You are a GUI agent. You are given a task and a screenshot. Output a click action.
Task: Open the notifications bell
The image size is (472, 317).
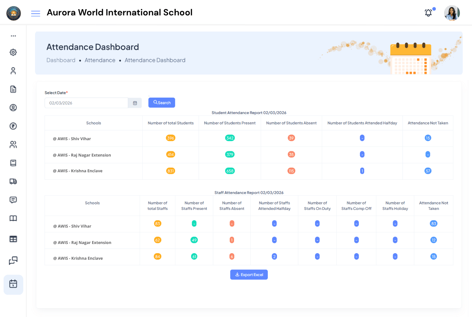pos(428,12)
